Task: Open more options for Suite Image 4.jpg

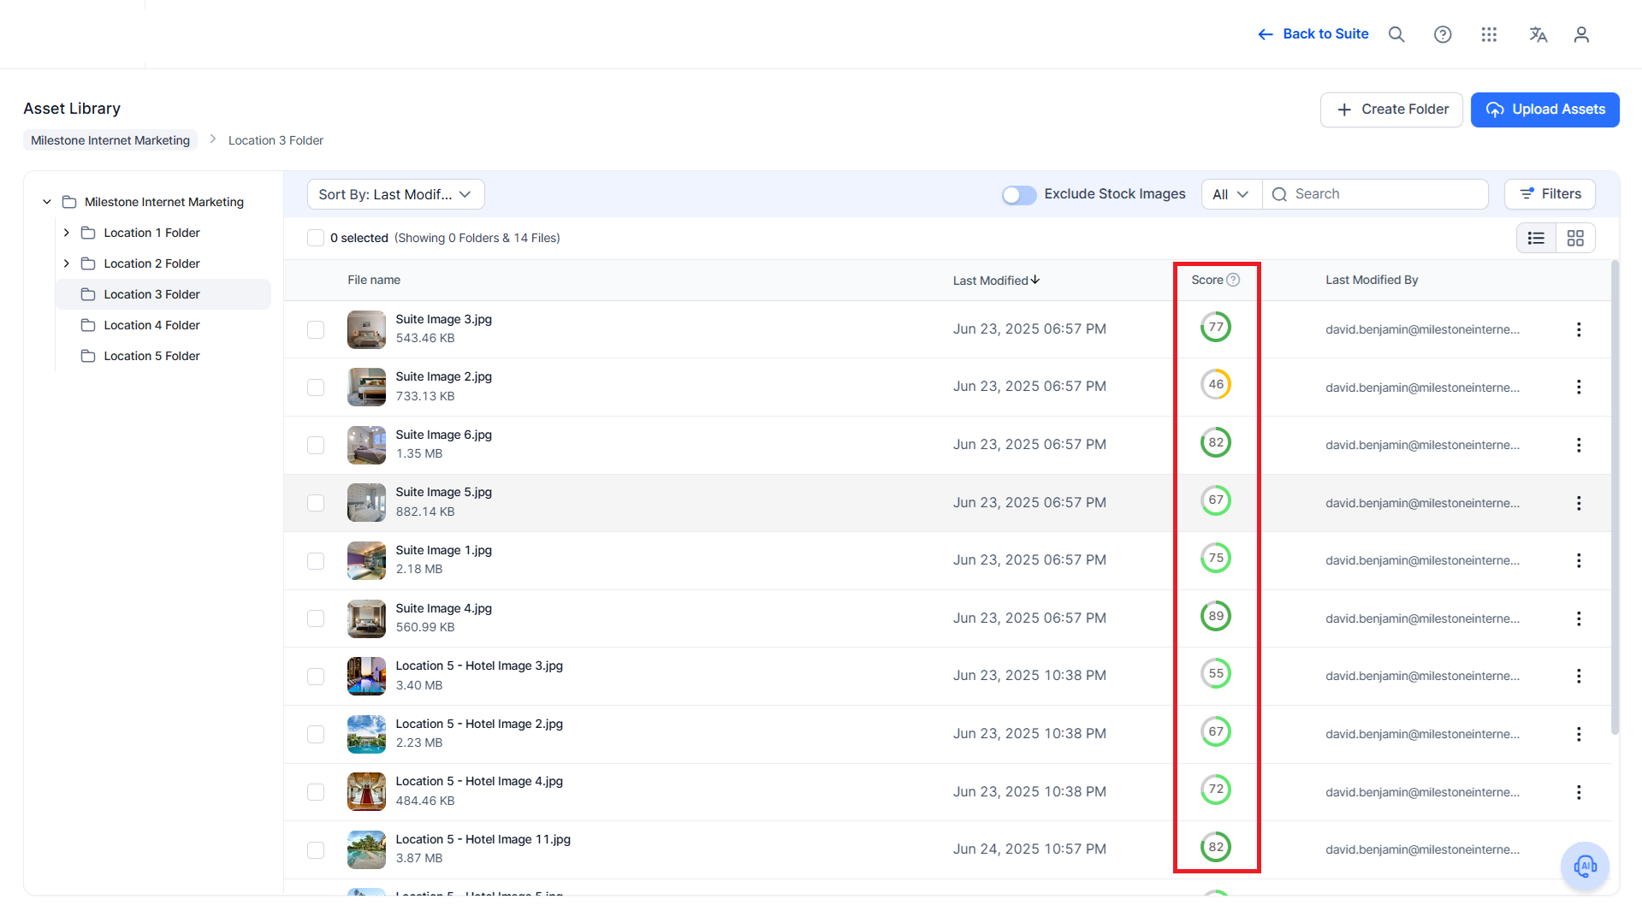Action: pos(1579,618)
